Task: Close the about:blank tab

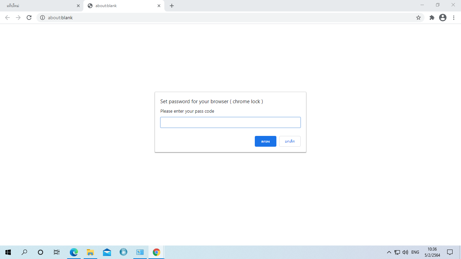Action: coord(159,6)
